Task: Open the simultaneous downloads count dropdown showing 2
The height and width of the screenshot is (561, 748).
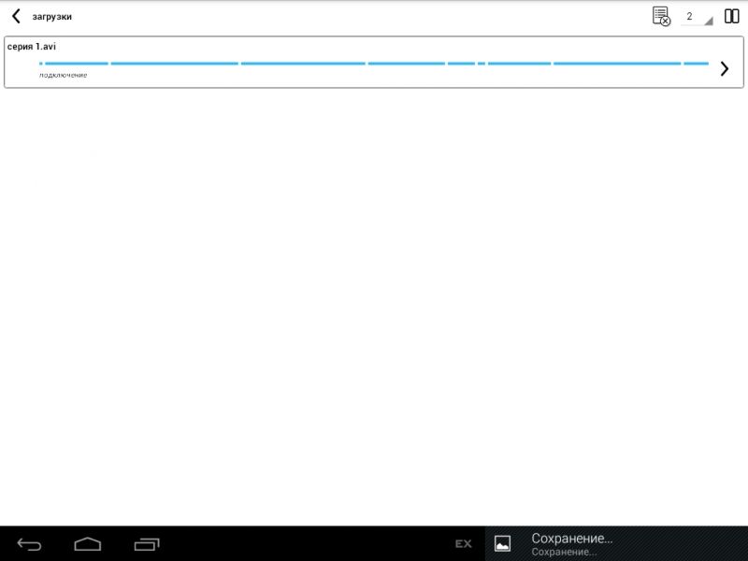Action: point(692,17)
